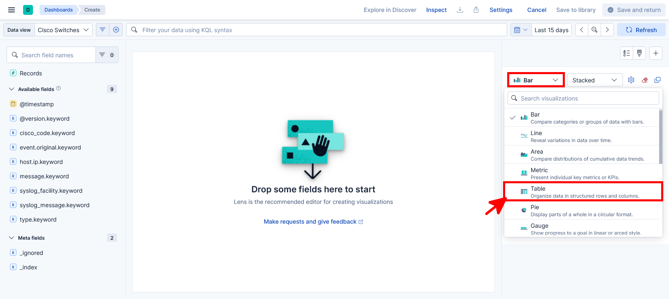669x299 pixels.
Task: Open the calendar quick date menu
Action: coord(521,30)
